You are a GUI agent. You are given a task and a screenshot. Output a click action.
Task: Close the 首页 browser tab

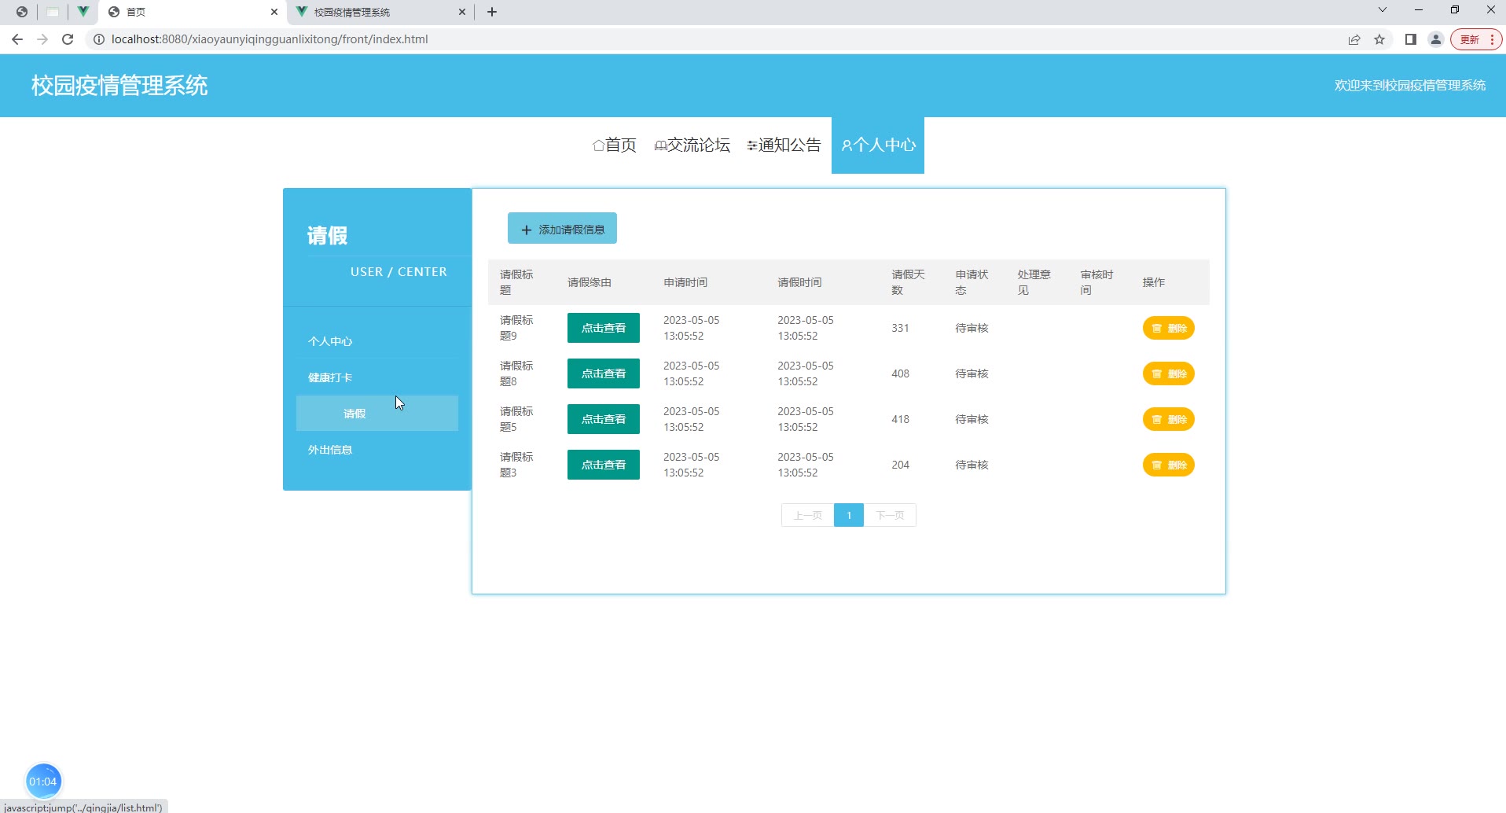274,12
